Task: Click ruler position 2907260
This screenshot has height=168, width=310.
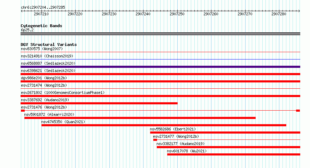Action: (211, 14)
